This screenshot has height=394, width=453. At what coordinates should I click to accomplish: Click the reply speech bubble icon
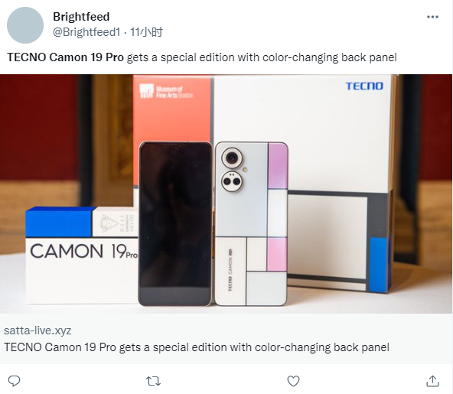[x=14, y=381]
